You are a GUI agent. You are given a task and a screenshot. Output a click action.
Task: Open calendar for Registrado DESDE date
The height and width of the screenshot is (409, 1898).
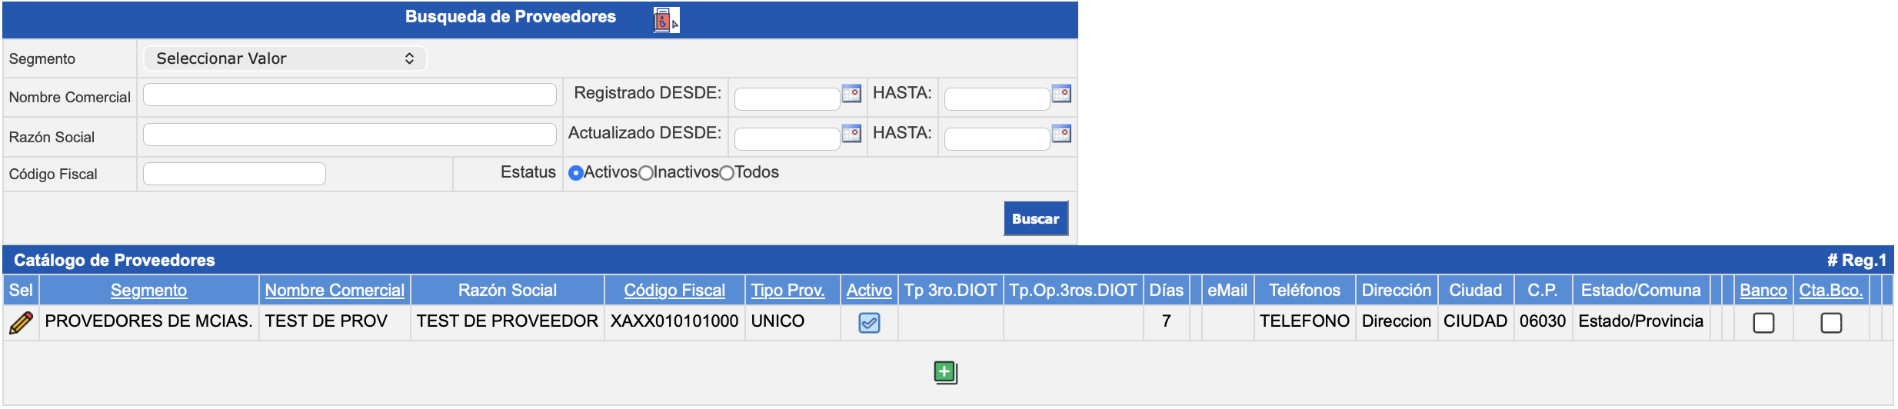click(x=851, y=94)
